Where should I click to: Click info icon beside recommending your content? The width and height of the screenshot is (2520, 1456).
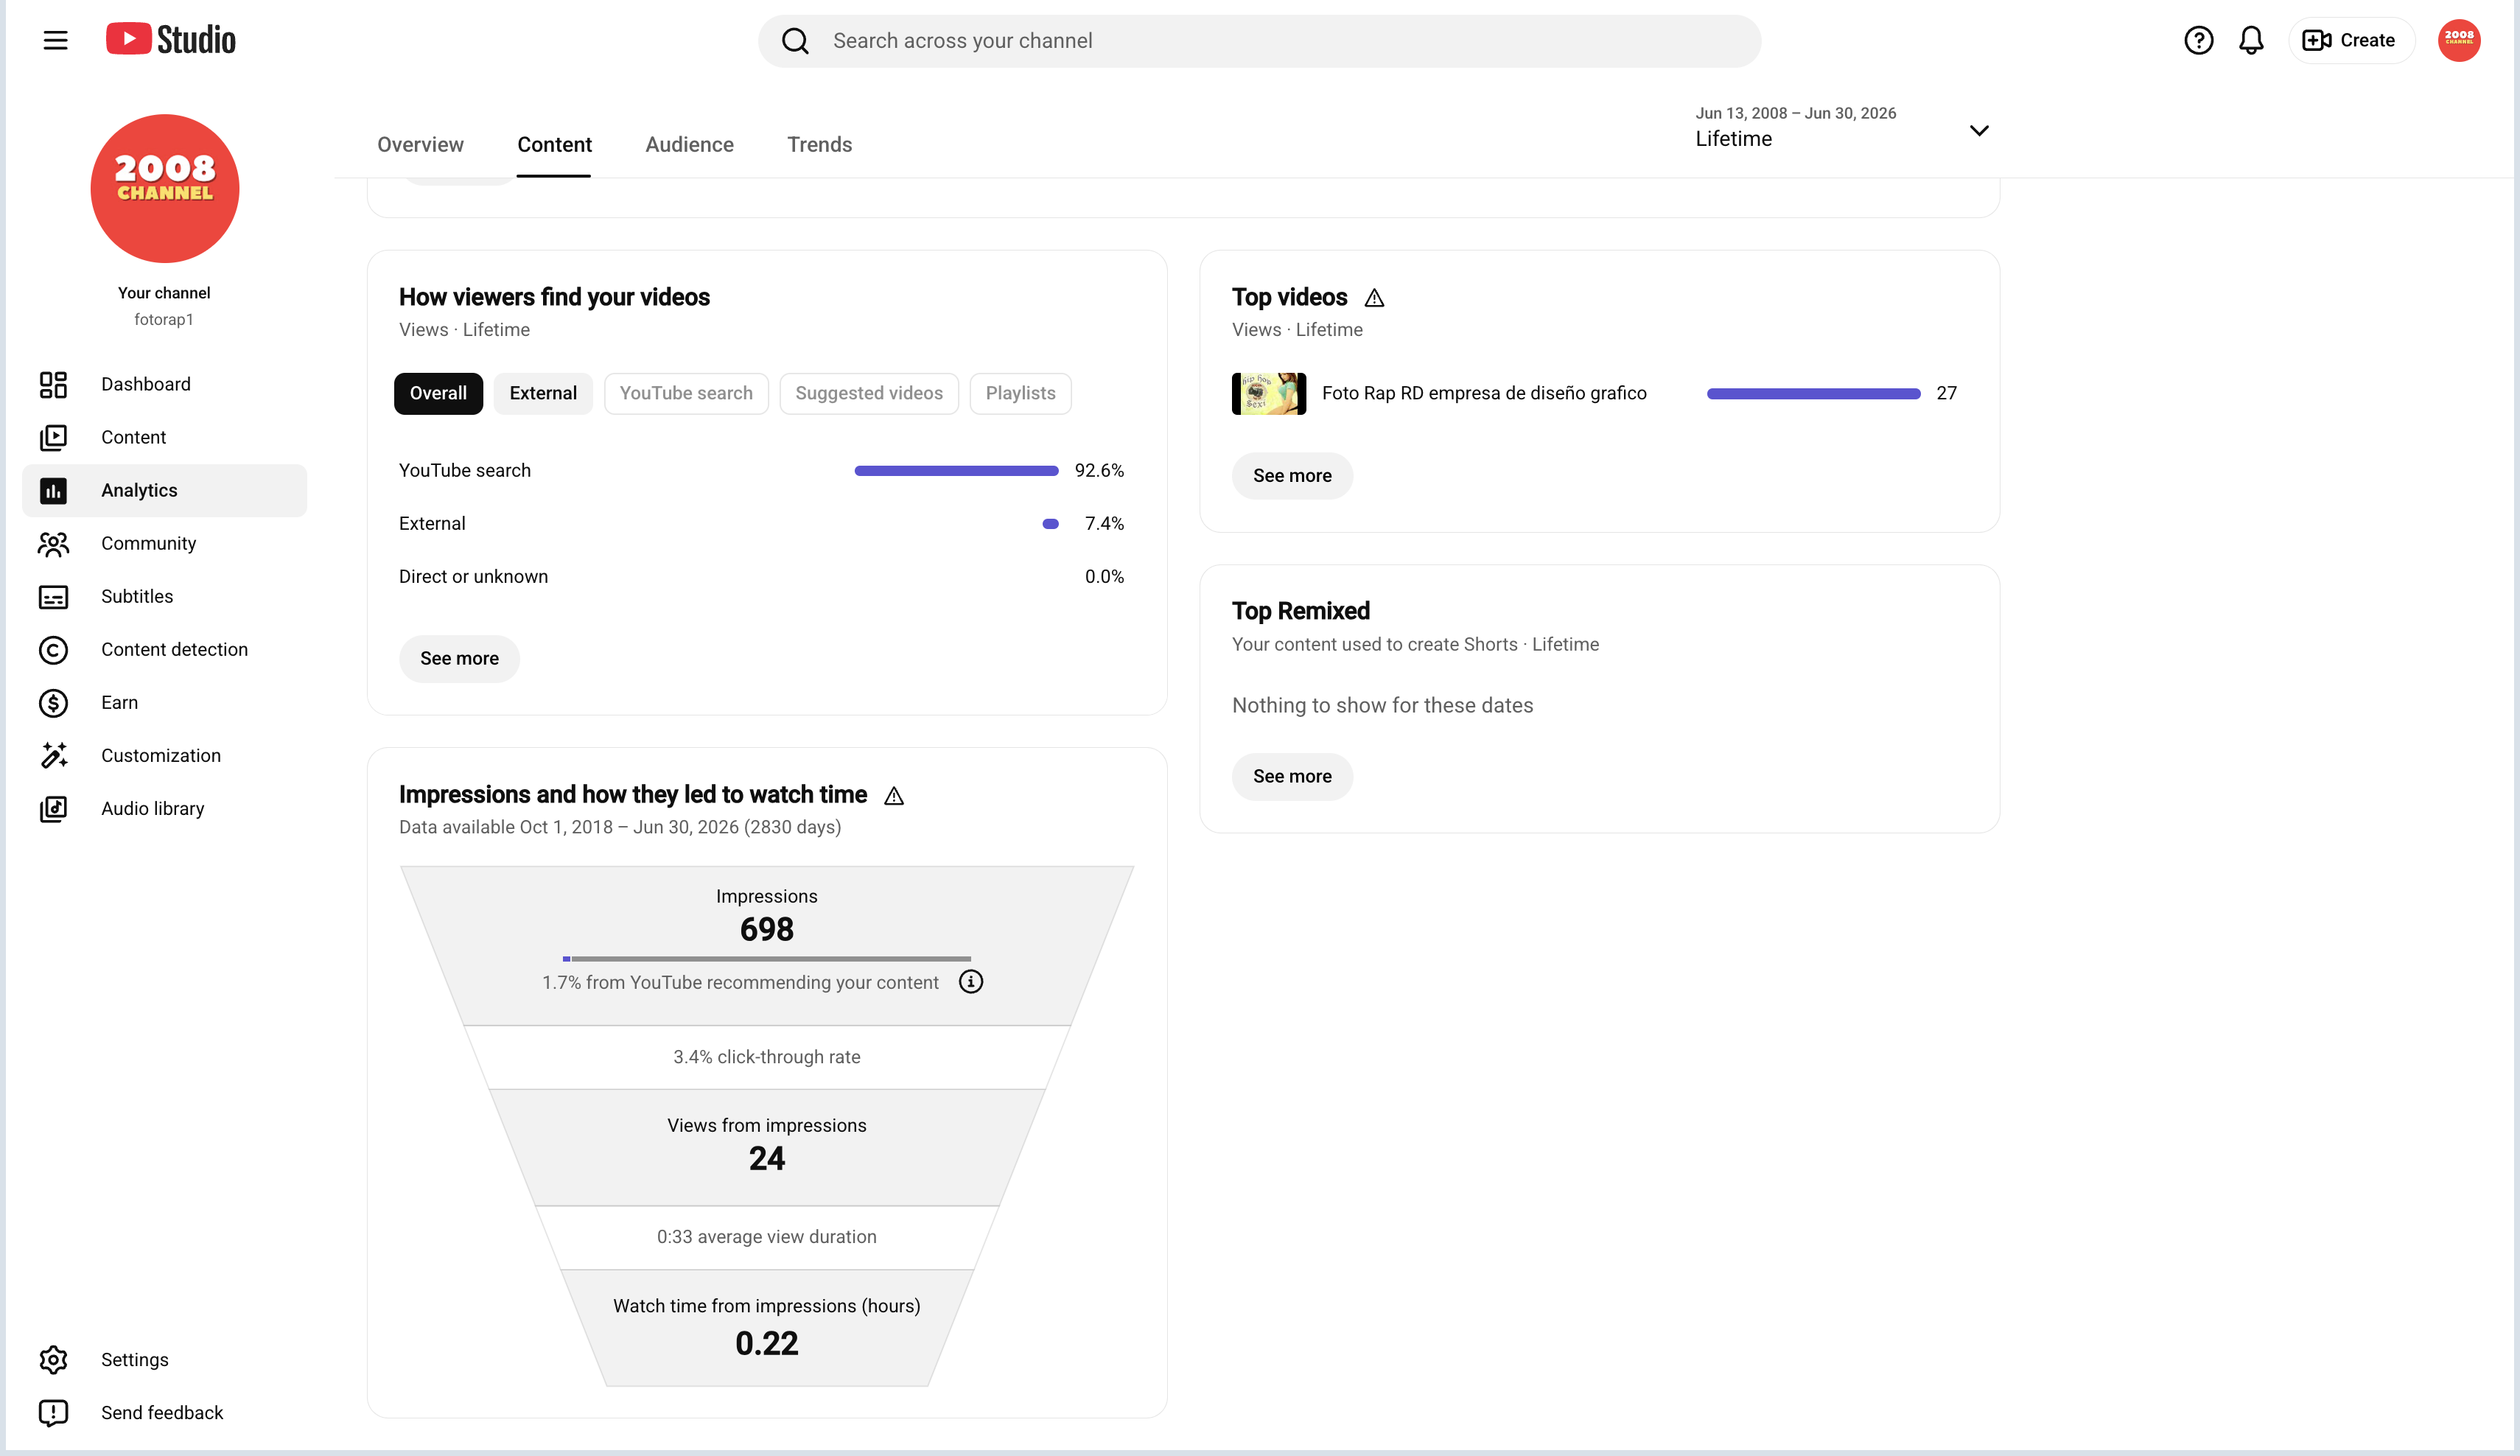970,982
